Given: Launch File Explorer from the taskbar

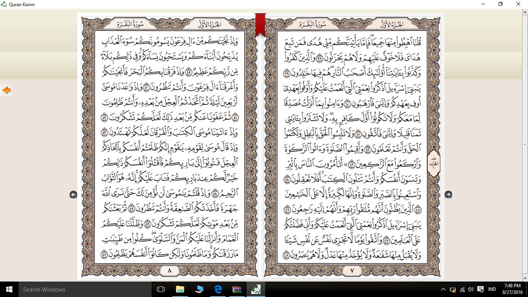Looking at the screenshot, I should click(x=180, y=289).
